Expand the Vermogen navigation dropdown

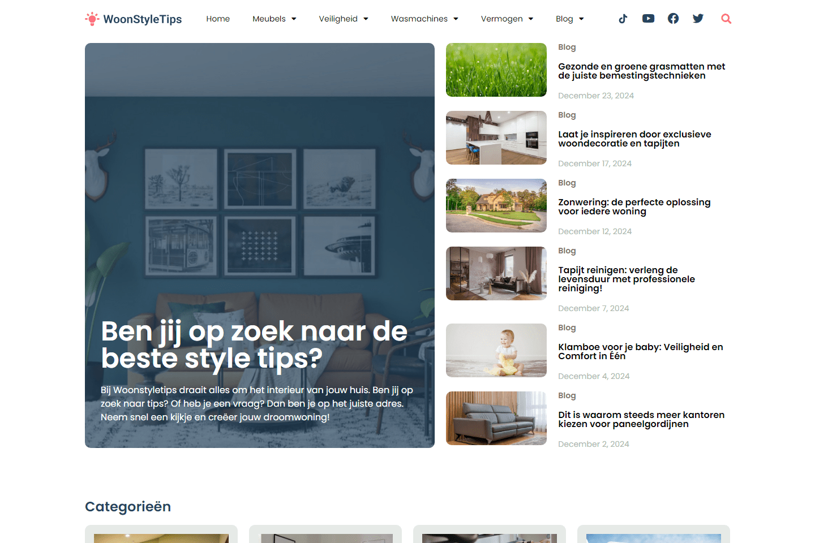507,19
